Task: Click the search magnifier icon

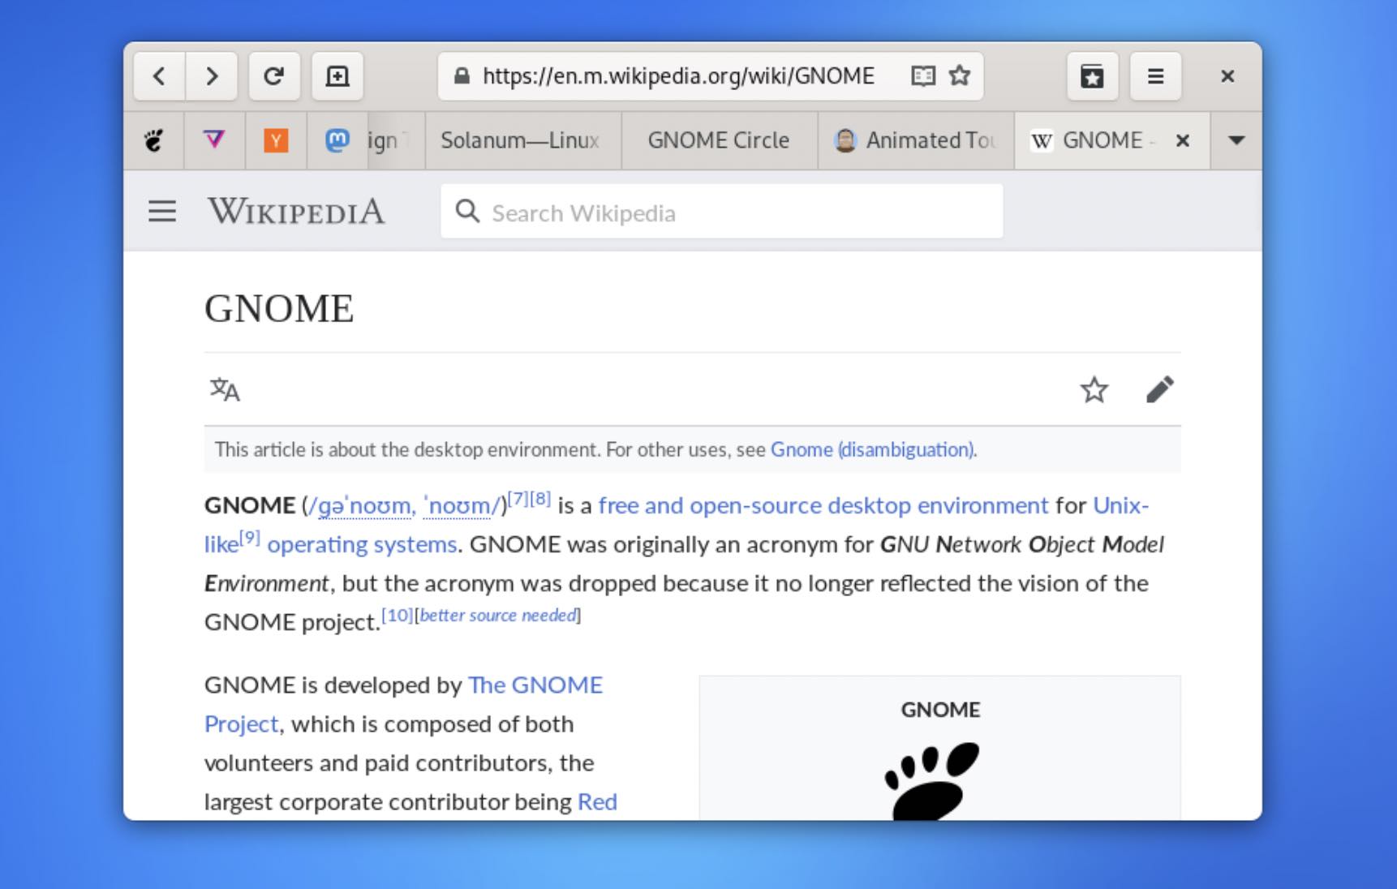Action: pyautogui.click(x=467, y=212)
